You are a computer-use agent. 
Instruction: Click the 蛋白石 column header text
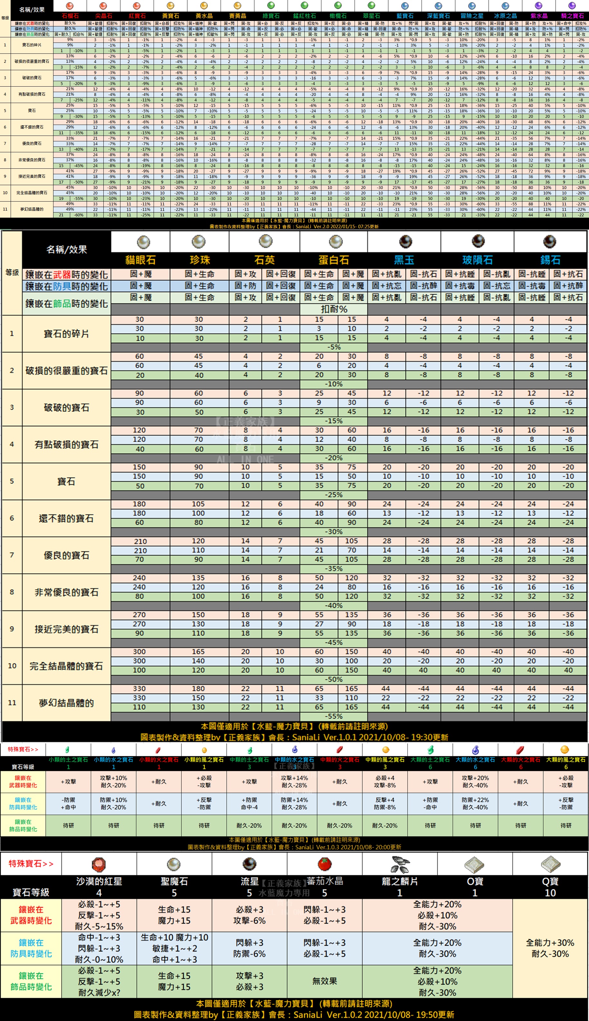(334, 260)
